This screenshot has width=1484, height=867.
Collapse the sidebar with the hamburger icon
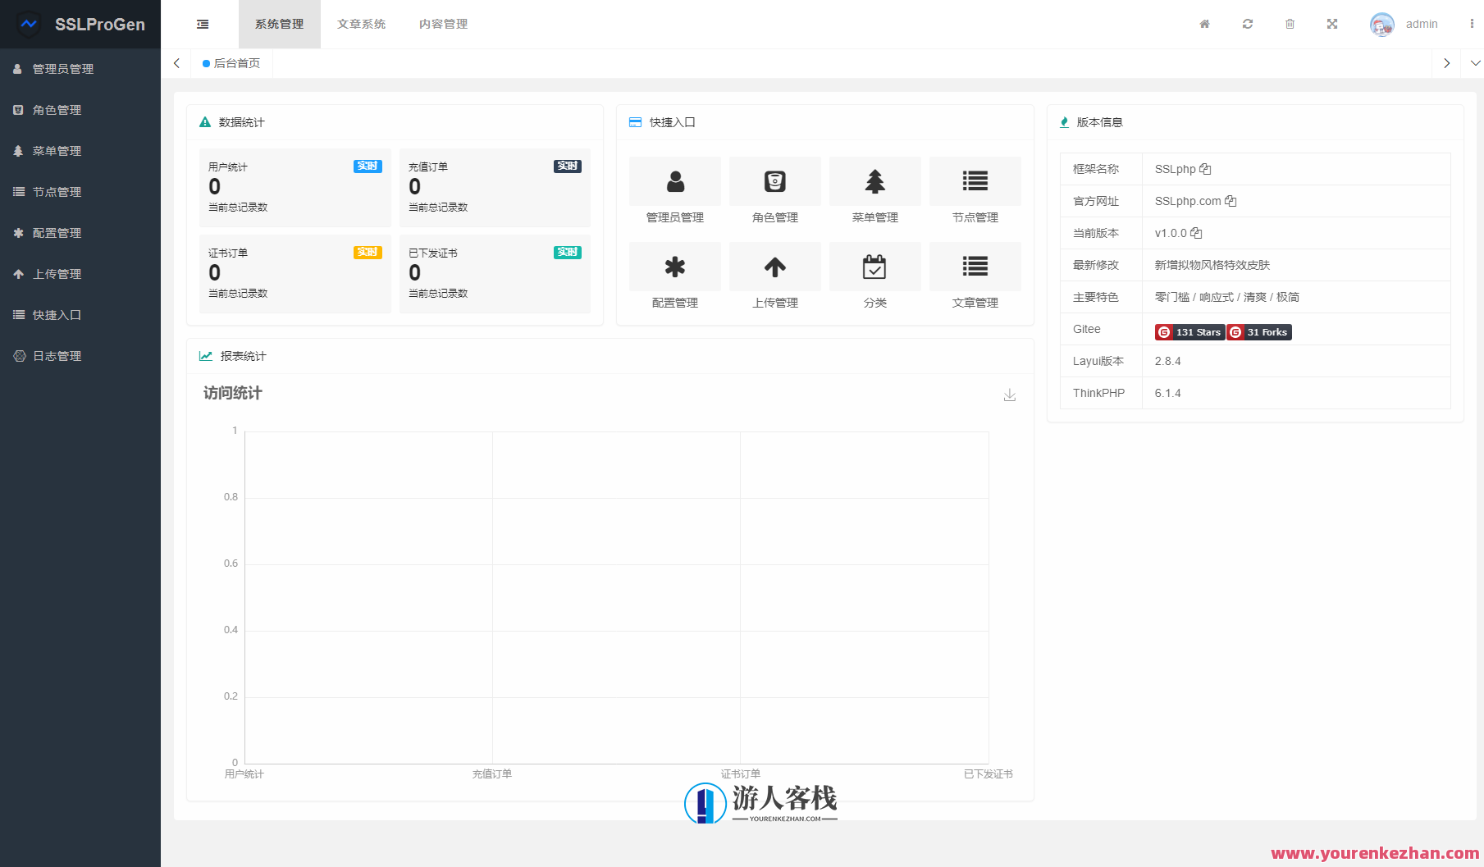click(202, 24)
